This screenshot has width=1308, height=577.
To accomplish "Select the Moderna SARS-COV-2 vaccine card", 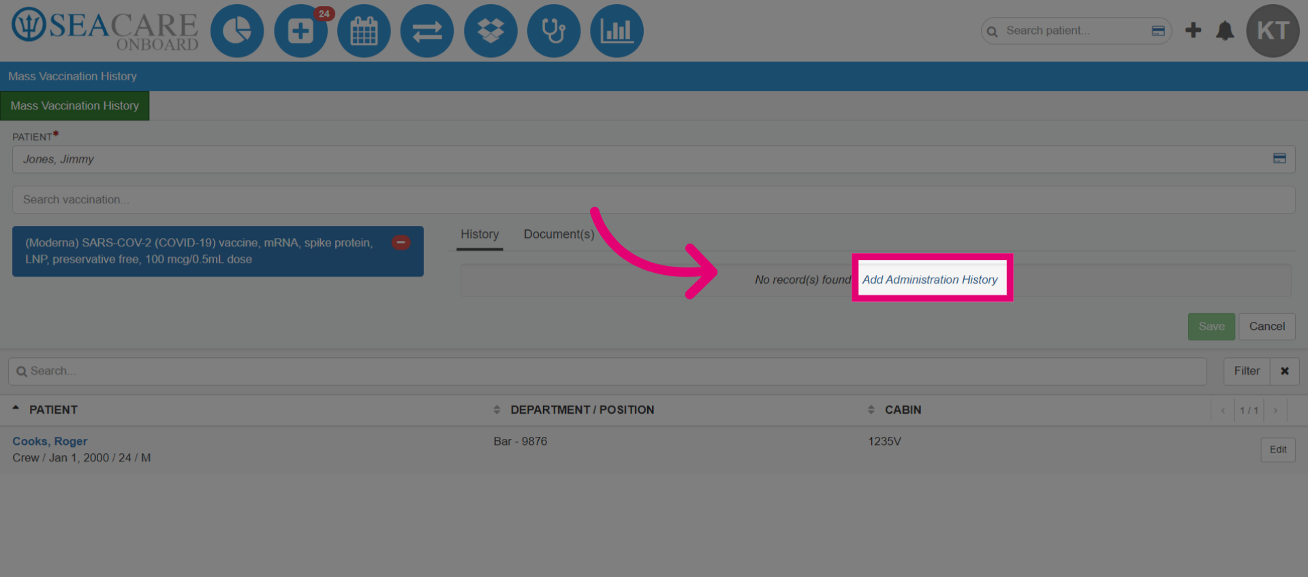I will point(218,251).
